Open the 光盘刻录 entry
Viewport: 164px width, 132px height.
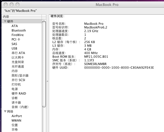(x=18, y=62)
